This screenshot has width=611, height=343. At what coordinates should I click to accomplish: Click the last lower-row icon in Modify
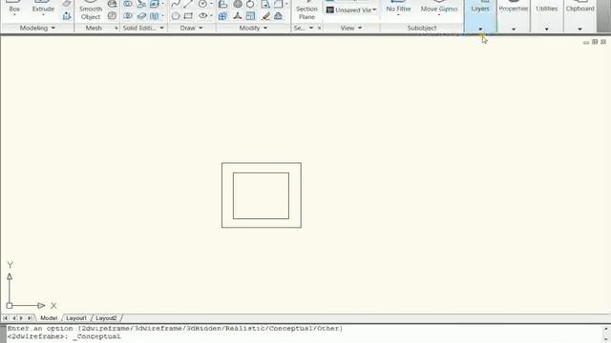pos(278,16)
